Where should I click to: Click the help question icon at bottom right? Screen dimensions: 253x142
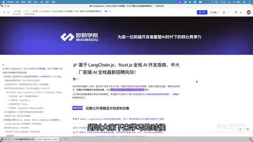248,129
